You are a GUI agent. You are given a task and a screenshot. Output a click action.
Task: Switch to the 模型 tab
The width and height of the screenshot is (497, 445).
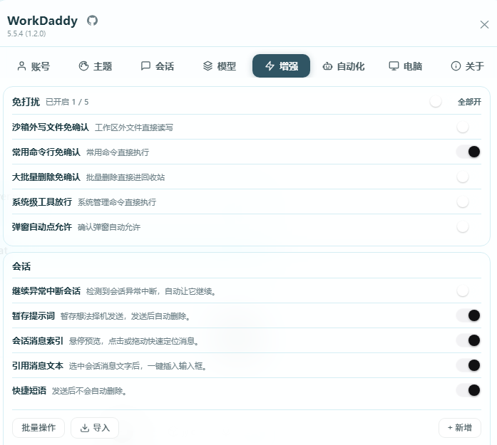[220, 66]
